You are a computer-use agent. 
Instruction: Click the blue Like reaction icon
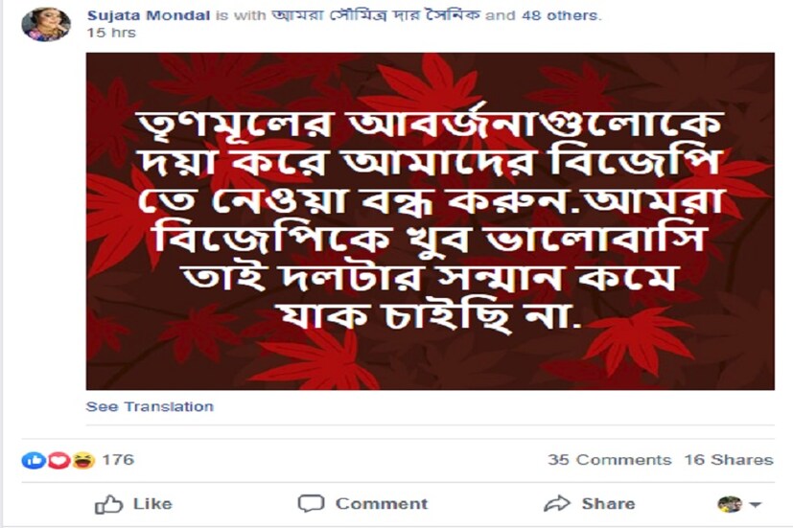[x=32, y=461]
